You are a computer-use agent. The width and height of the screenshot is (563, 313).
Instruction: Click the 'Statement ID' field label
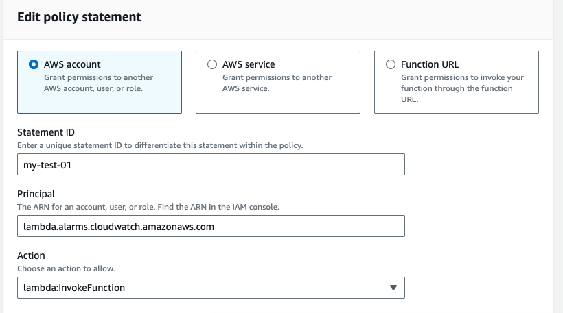[46, 132]
